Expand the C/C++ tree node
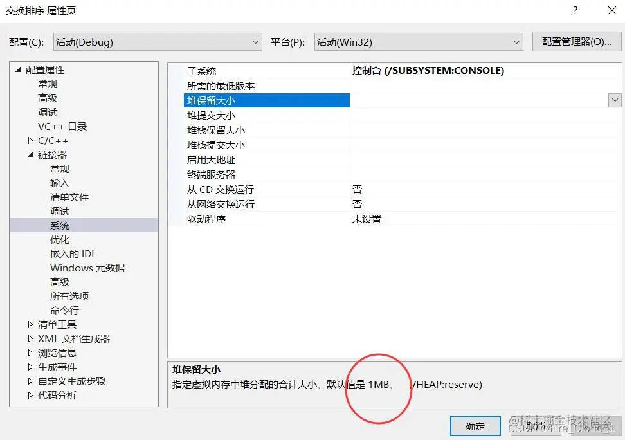The image size is (625, 440). (29, 140)
